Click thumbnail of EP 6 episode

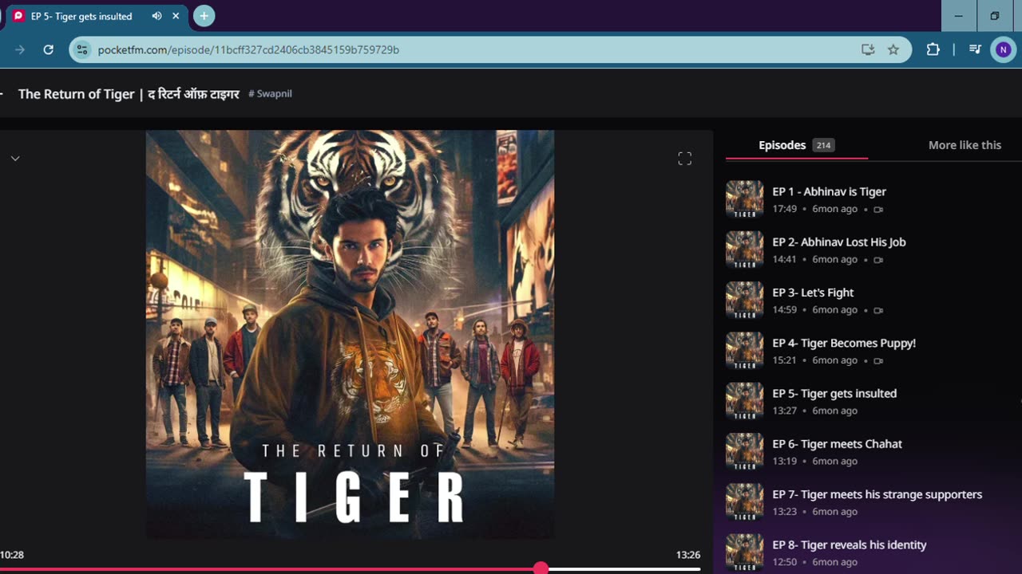tap(744, 452)
